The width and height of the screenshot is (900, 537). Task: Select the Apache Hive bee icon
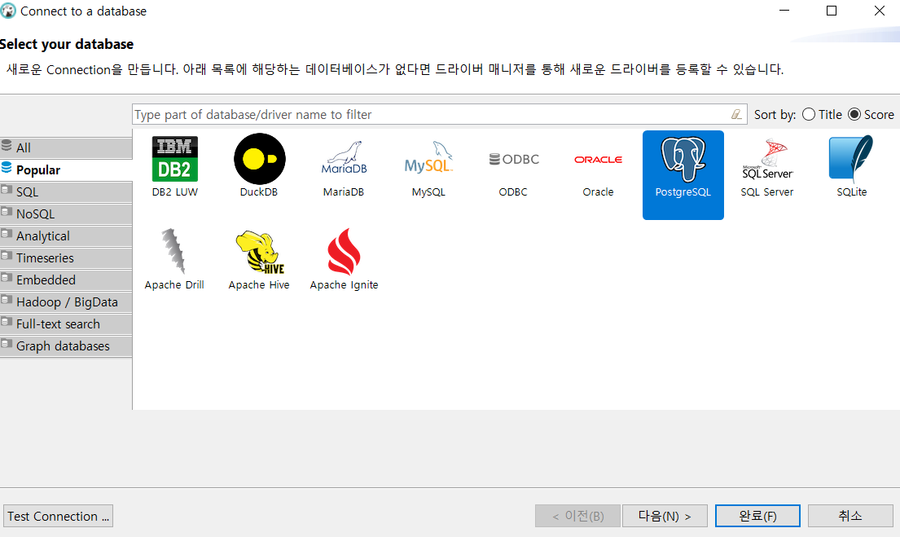260,252
